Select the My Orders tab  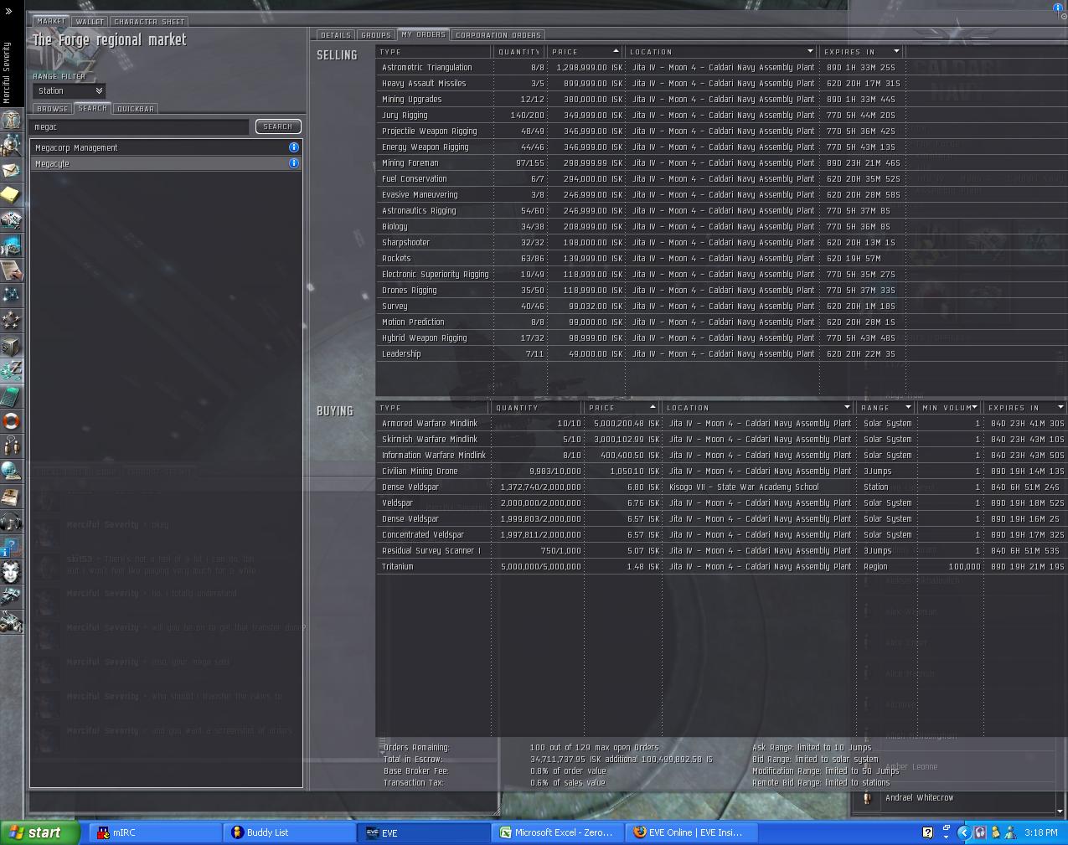pos(423,34)
